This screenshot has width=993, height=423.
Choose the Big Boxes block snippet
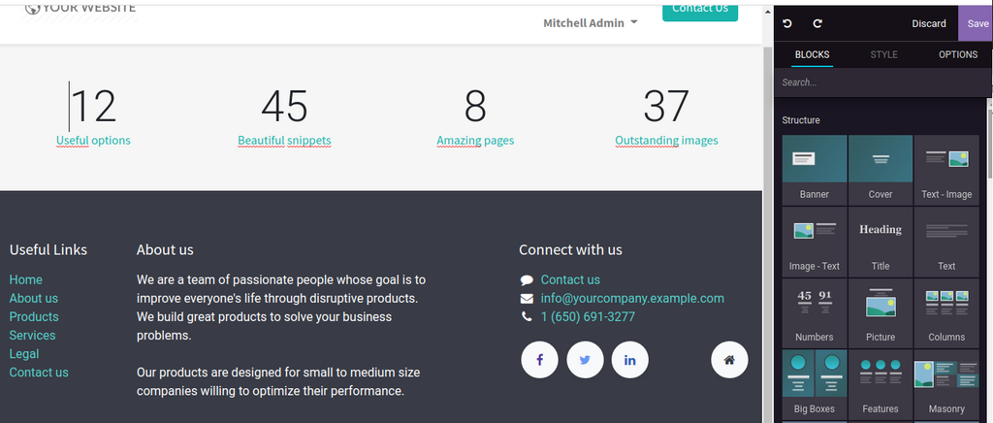(x=815, y=384)
